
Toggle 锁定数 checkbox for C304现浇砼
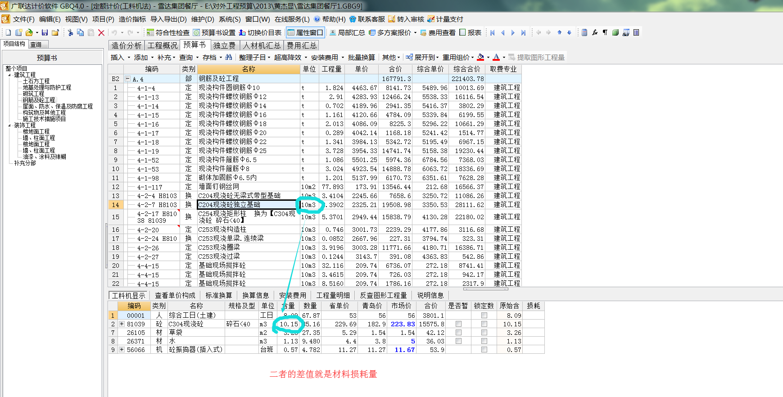tap(484, 324)
